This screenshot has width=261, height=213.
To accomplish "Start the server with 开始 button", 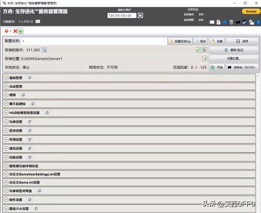I will tap(217, 67).
